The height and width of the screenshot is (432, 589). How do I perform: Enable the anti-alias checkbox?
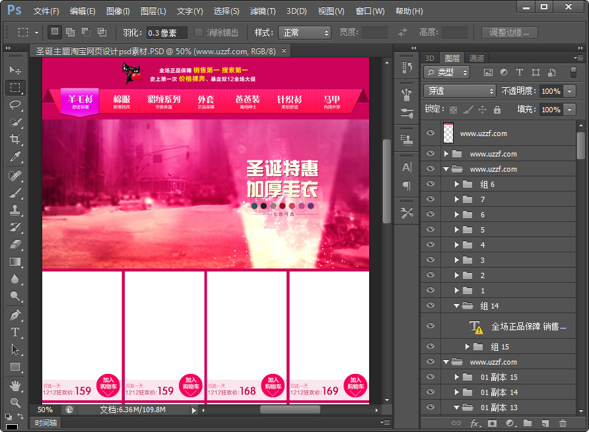pos(199,32)
